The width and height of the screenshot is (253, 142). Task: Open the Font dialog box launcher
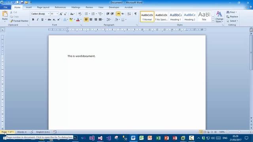click(x=81, y=25)
